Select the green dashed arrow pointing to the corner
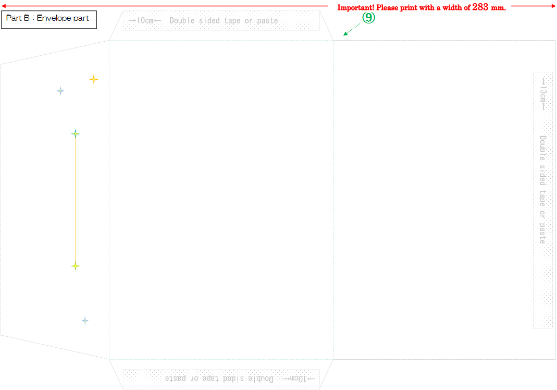Viewport: 557px width, 390px height. [353, 30]
